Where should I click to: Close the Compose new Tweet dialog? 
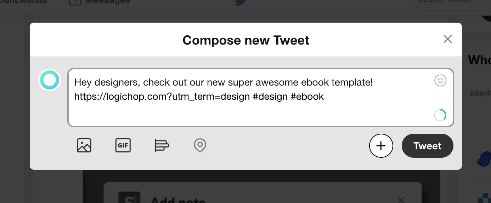click(448, 39)
